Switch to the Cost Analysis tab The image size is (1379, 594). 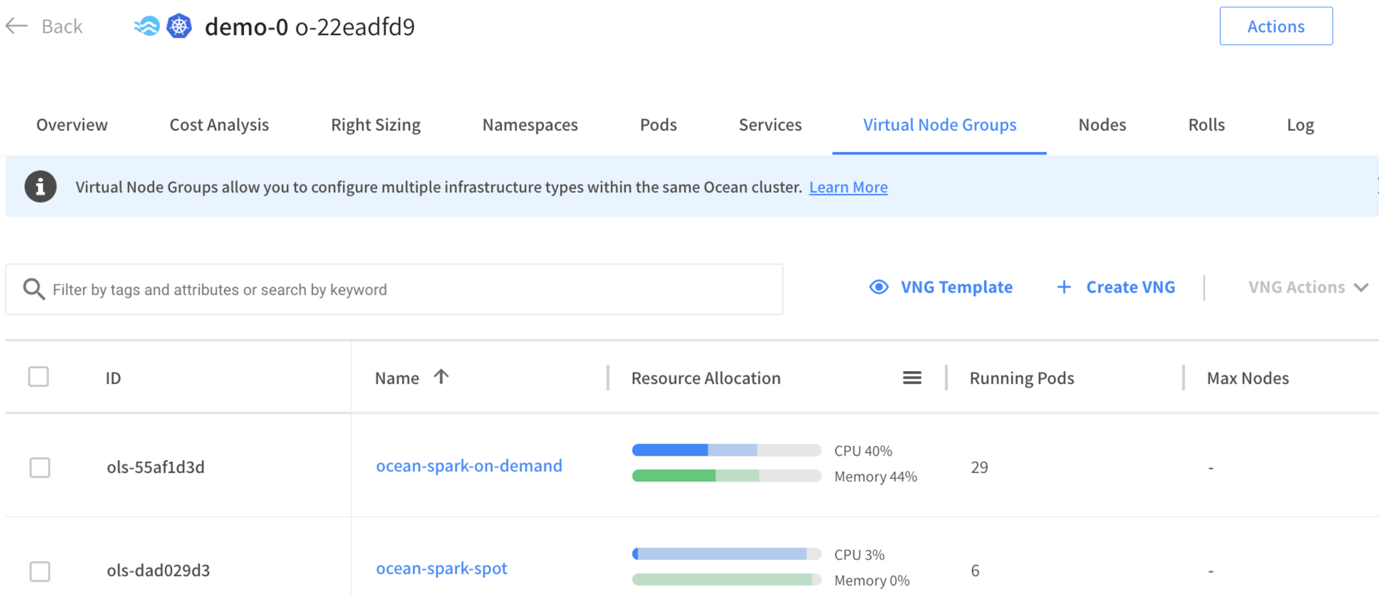(219, 124)
